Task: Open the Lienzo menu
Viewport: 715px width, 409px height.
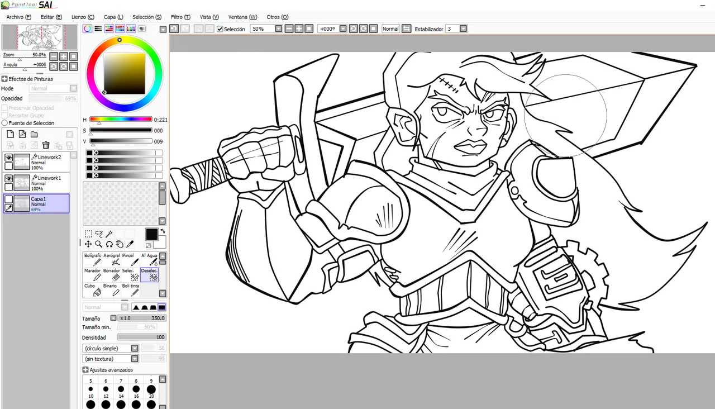Action: click(x=83, y=17)
